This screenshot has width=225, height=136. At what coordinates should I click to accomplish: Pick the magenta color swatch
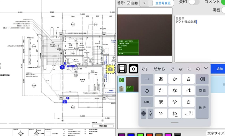click(x=168, y=135)
